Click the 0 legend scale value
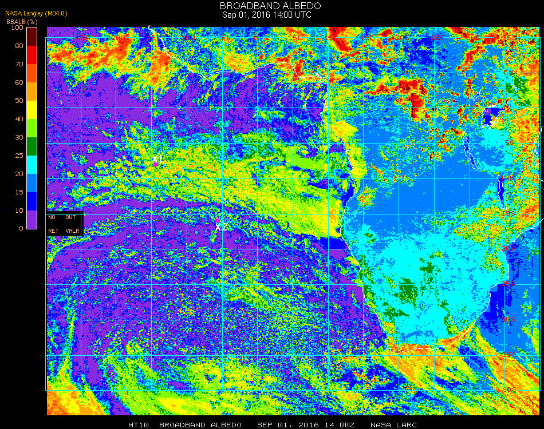Image resolution: width=544 pixels, height=429 pixels. [21, 228]
